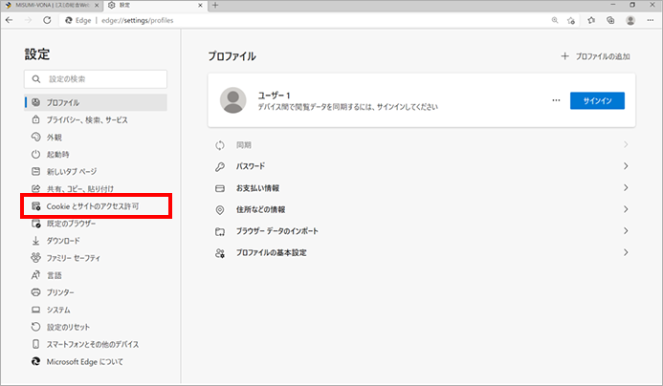Open more options ellipsis for ユーザー 1
663x386 pixels.
click(556, 100)
